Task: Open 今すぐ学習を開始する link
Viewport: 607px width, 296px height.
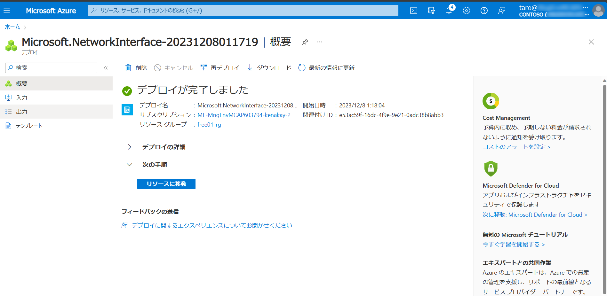Action: [514, 245]
